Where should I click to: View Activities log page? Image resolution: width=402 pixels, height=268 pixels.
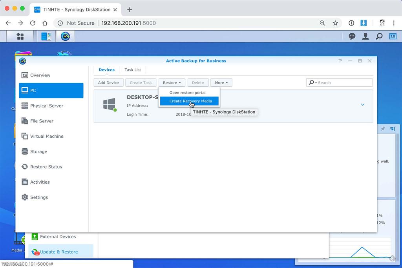pyautogui.click(x=51, y=182)
